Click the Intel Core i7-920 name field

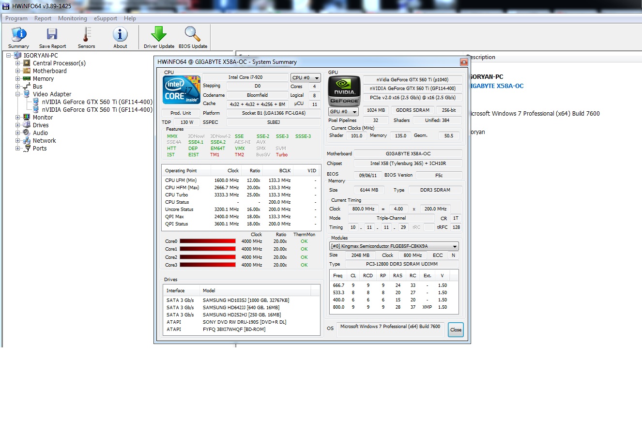pyautogui.click(x=245, y=77)
